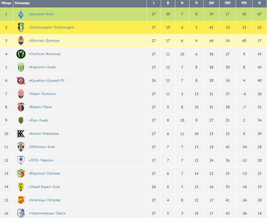Click the Oleksandriya club crest
267x218 pixels.
[21, 27]
